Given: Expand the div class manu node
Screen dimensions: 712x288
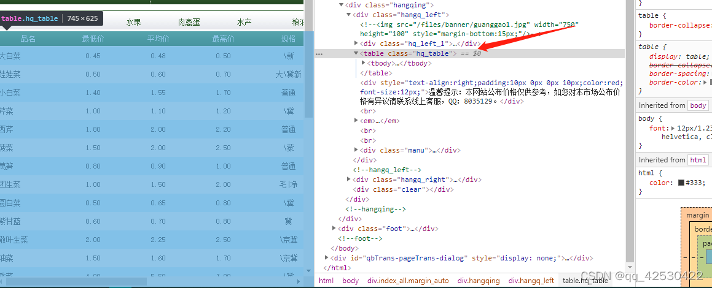Looking at the screenshot, I should 356,150.
